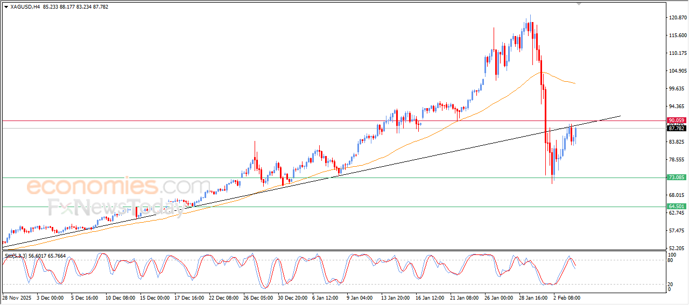Click the red 90.059 price label

[x=676, y=120]
